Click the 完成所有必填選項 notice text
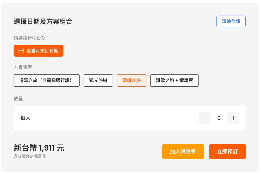The height and width of the screenshot is (174, 261). pos(29,156)
